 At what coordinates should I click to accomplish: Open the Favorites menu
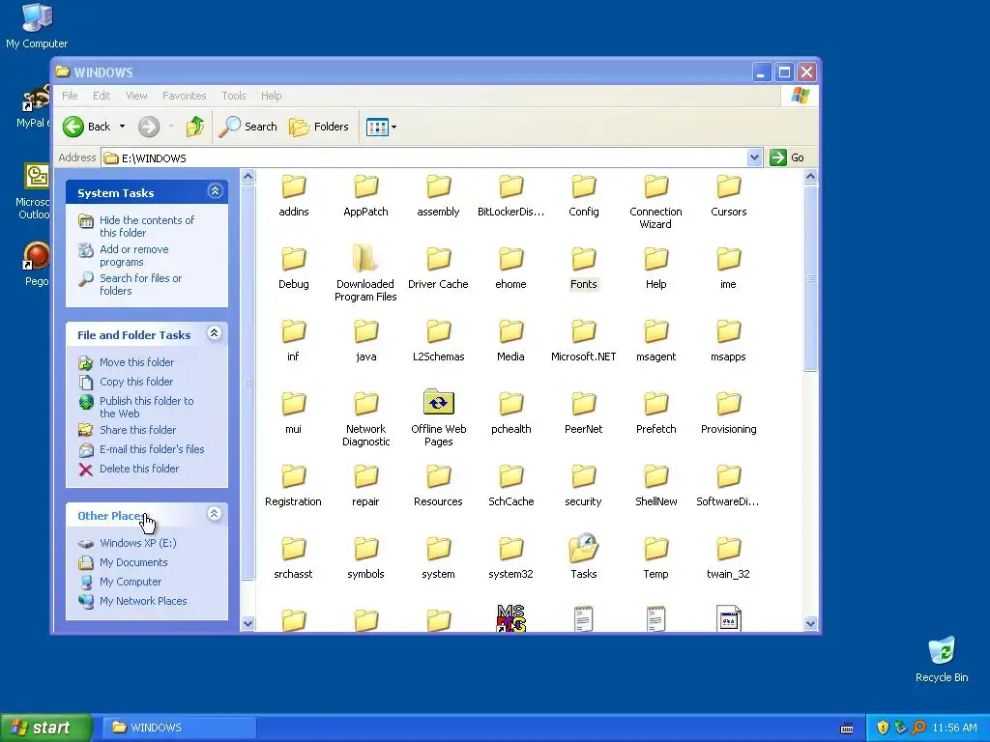(x=185, y=96)
